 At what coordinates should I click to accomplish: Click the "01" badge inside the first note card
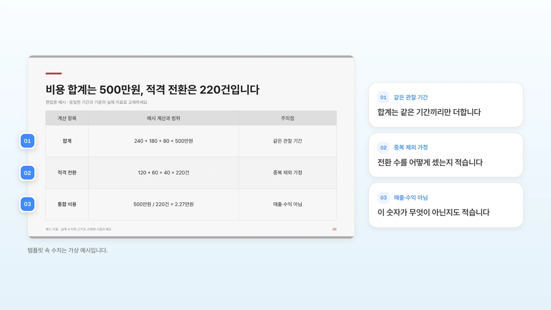[x=383, y=97]
